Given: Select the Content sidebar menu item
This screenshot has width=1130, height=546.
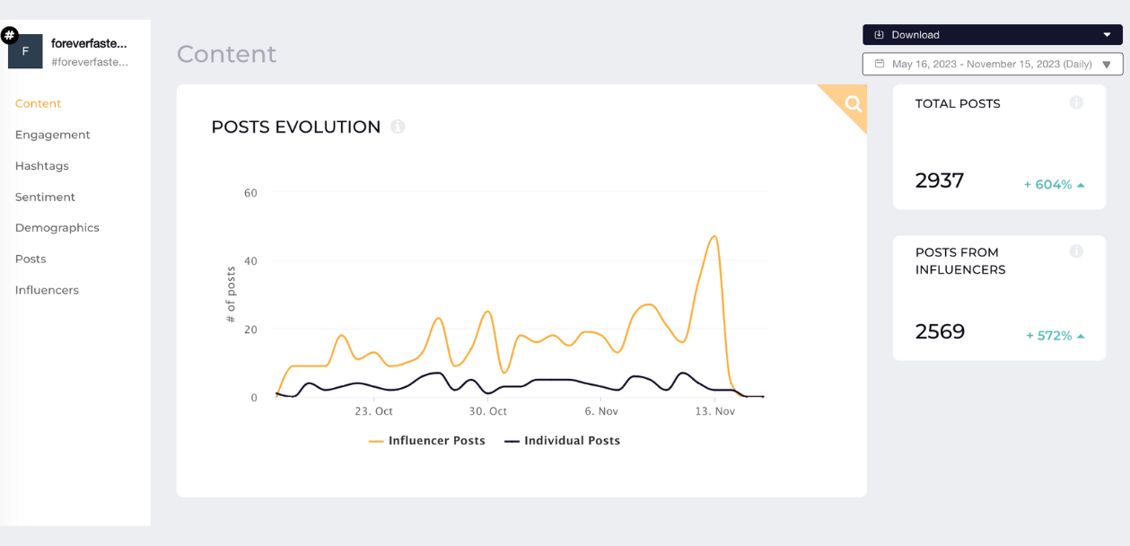Looking at the screenshot, I should [39, 103].
